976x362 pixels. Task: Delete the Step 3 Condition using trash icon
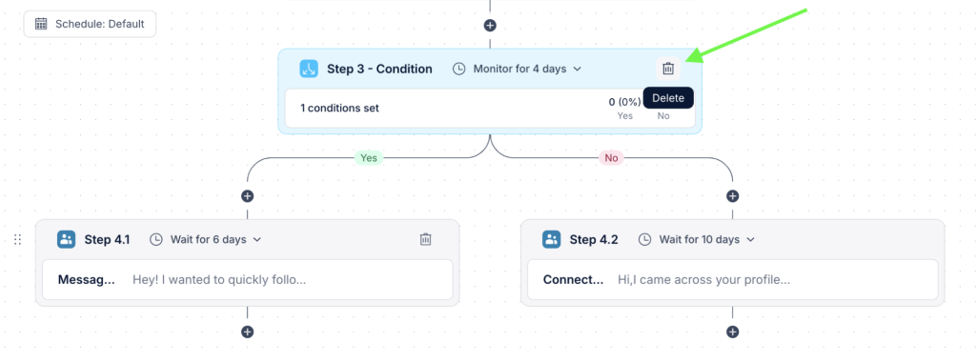pos(668,69)
